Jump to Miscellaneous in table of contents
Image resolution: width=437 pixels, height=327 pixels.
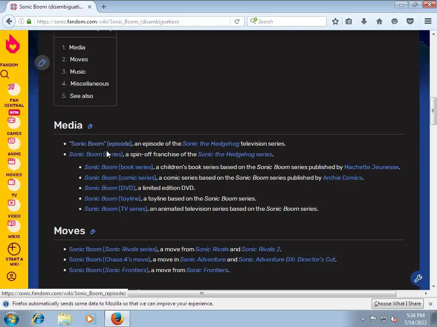pos(90,83)
